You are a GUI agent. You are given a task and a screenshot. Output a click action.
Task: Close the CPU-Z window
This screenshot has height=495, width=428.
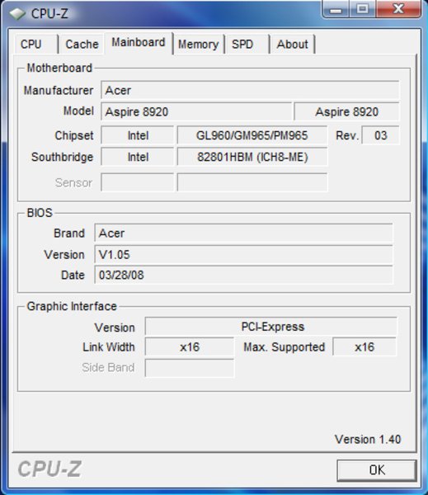[x=398, y=9]
